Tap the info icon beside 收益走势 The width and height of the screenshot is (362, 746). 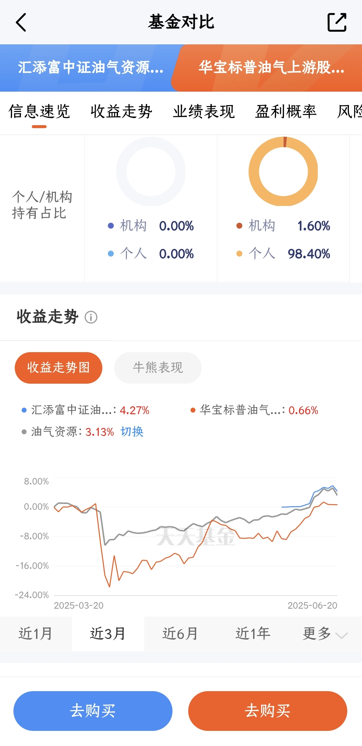coord(91,317)
